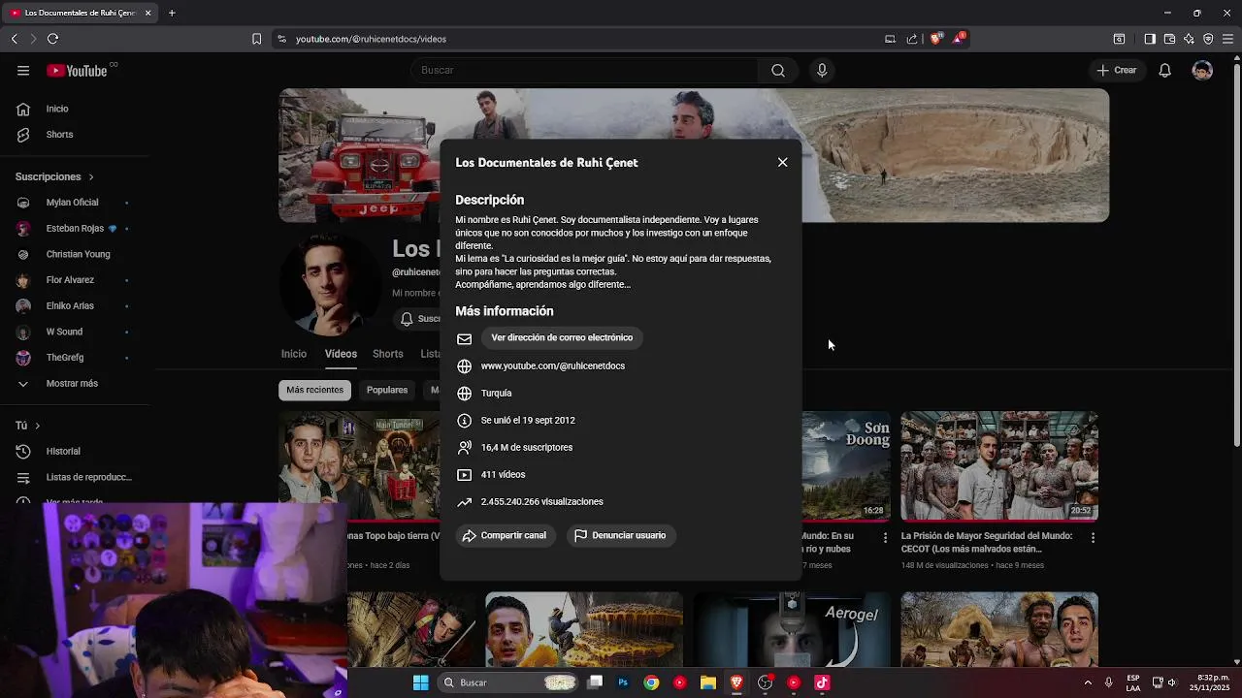Share the channel with Compartir canal
The width and height of the screenshot is (1242, 698).
click(505, 535)
